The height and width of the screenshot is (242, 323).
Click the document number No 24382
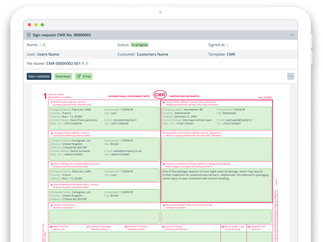[265, 98]
